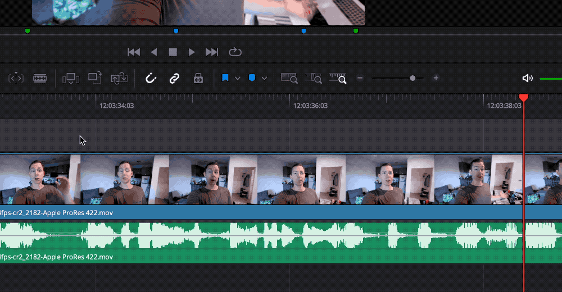Click ruler at 12:03:38:03
This screenshot has height=292, width=562.
pos(504,106)
